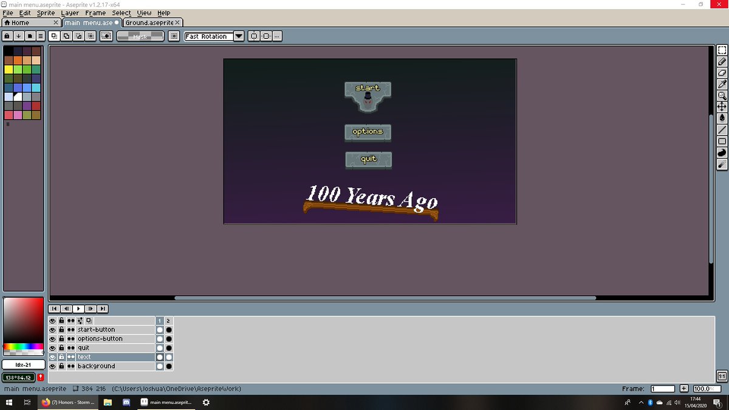Go to last frame button
The image size is (729, 410).
(103, 309)
